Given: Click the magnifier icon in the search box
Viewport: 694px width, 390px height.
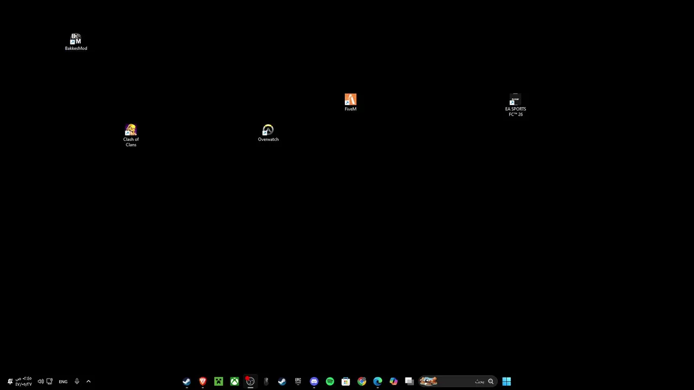Looking at the screenshot, I should point(491,381).
